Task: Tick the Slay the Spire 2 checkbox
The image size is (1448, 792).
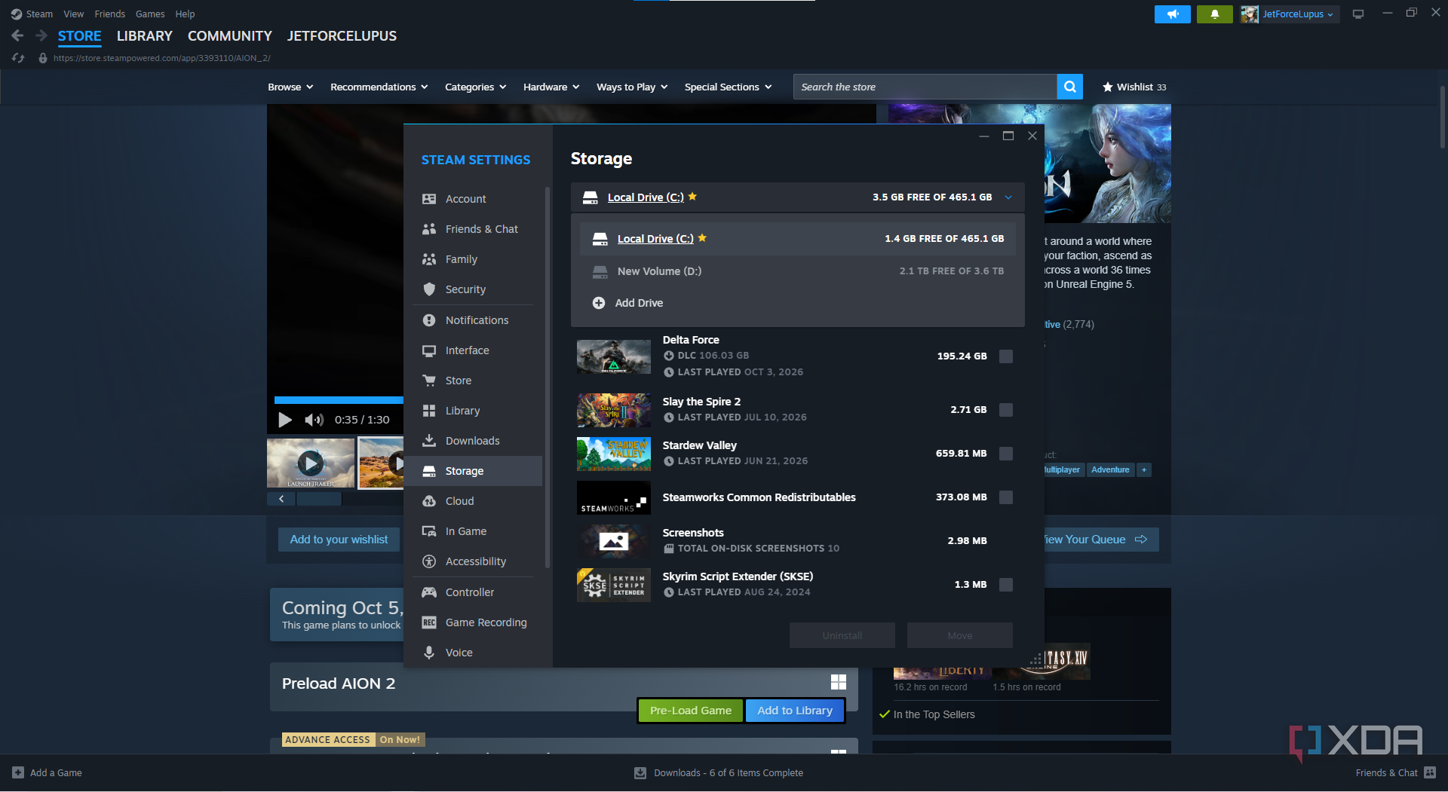Action: (1006, 410)
